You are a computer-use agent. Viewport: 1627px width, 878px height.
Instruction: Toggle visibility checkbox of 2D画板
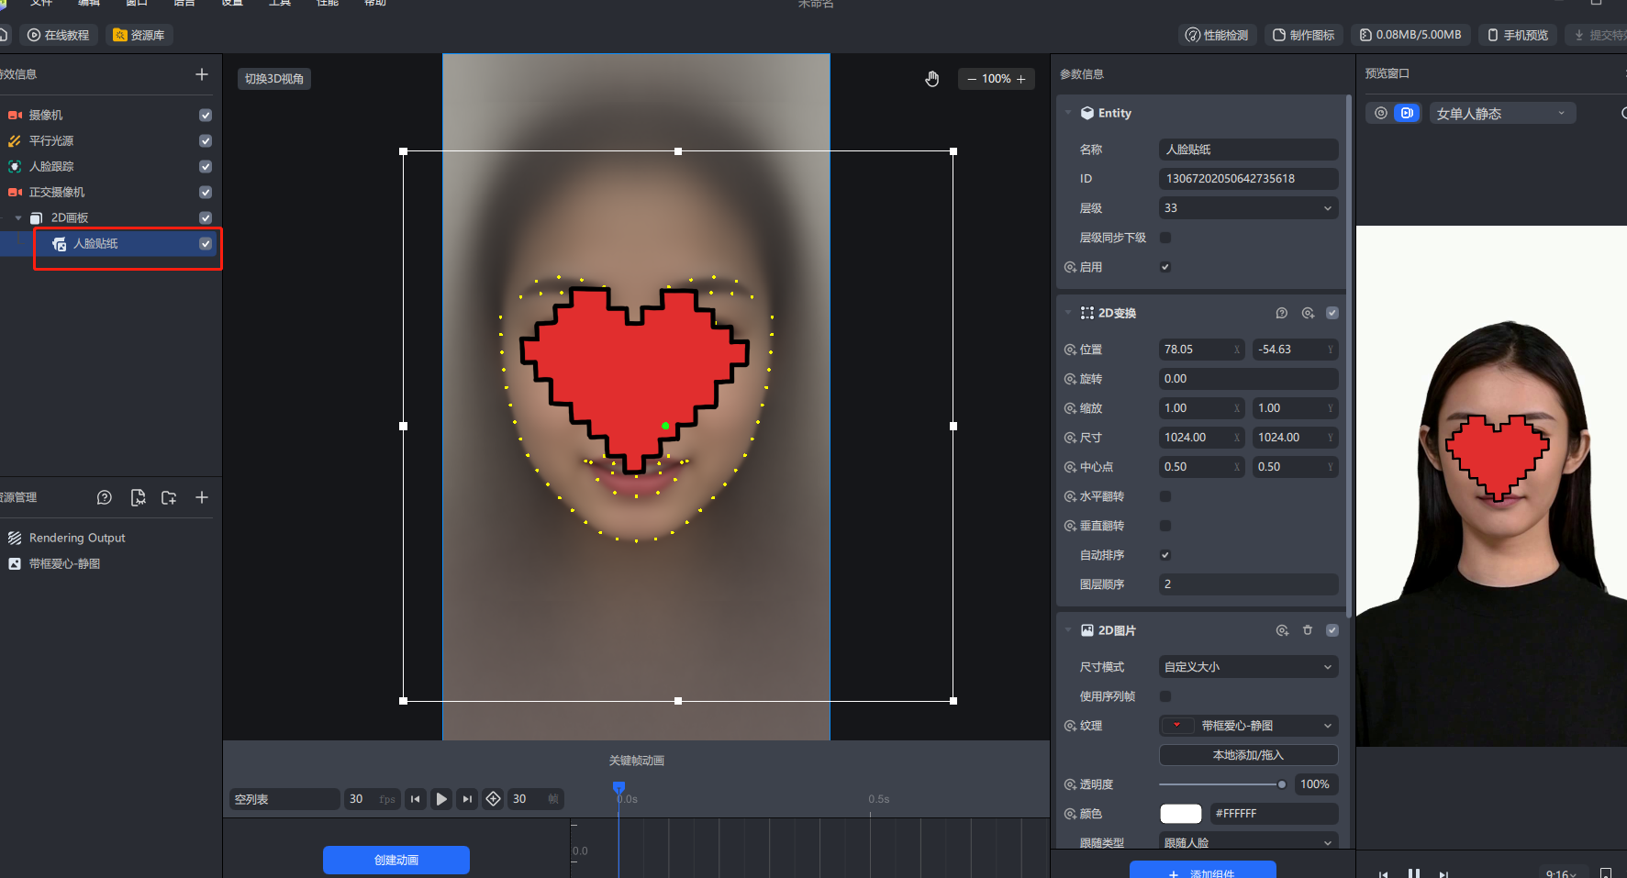(206, 217)
